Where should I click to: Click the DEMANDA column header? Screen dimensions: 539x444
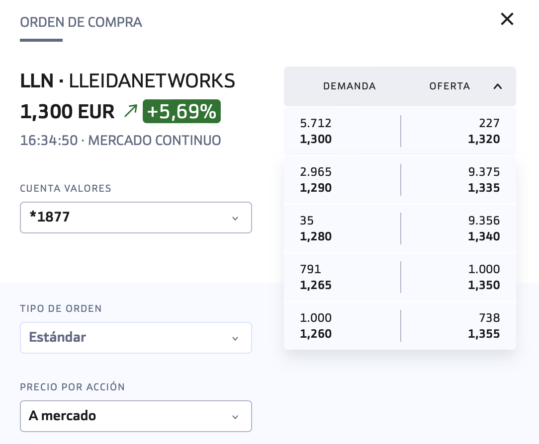click(349, 86)
